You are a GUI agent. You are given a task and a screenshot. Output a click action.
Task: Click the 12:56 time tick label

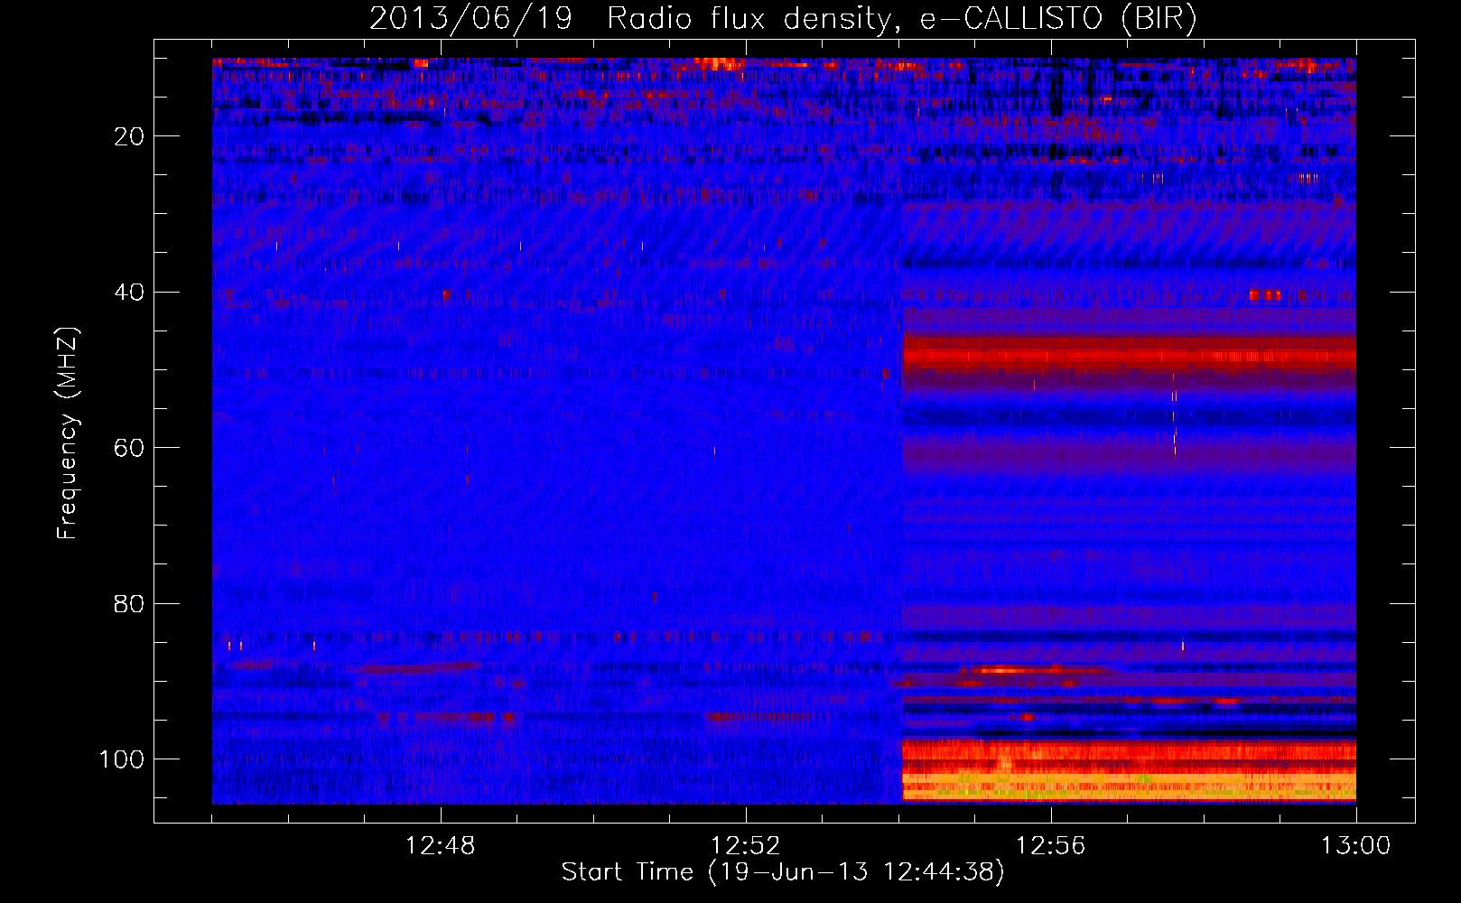(x=1051, y=846)
